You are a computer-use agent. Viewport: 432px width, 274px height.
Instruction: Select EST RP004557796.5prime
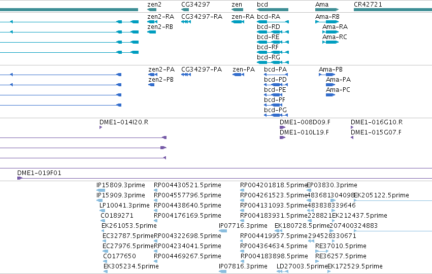(187, 195)
